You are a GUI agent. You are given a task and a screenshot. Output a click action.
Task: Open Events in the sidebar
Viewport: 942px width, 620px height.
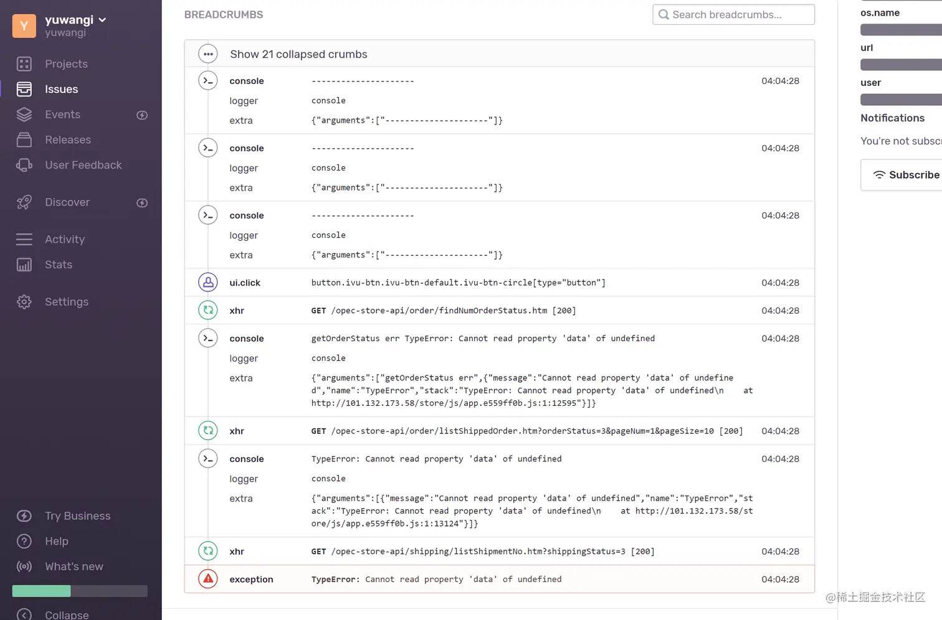62,115
